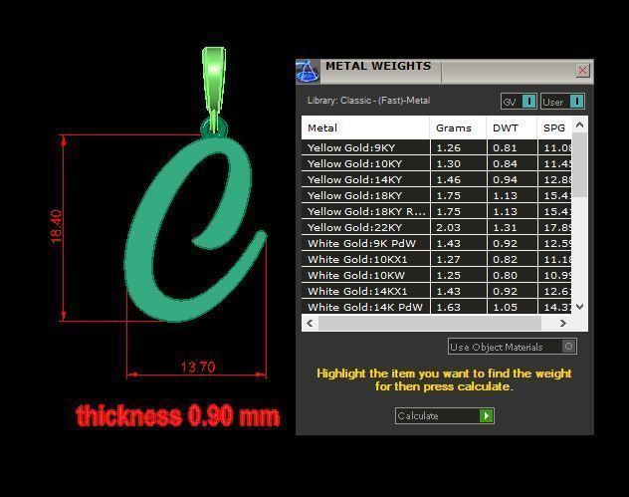Click the green play arrow on Calculate

point(487,415)
